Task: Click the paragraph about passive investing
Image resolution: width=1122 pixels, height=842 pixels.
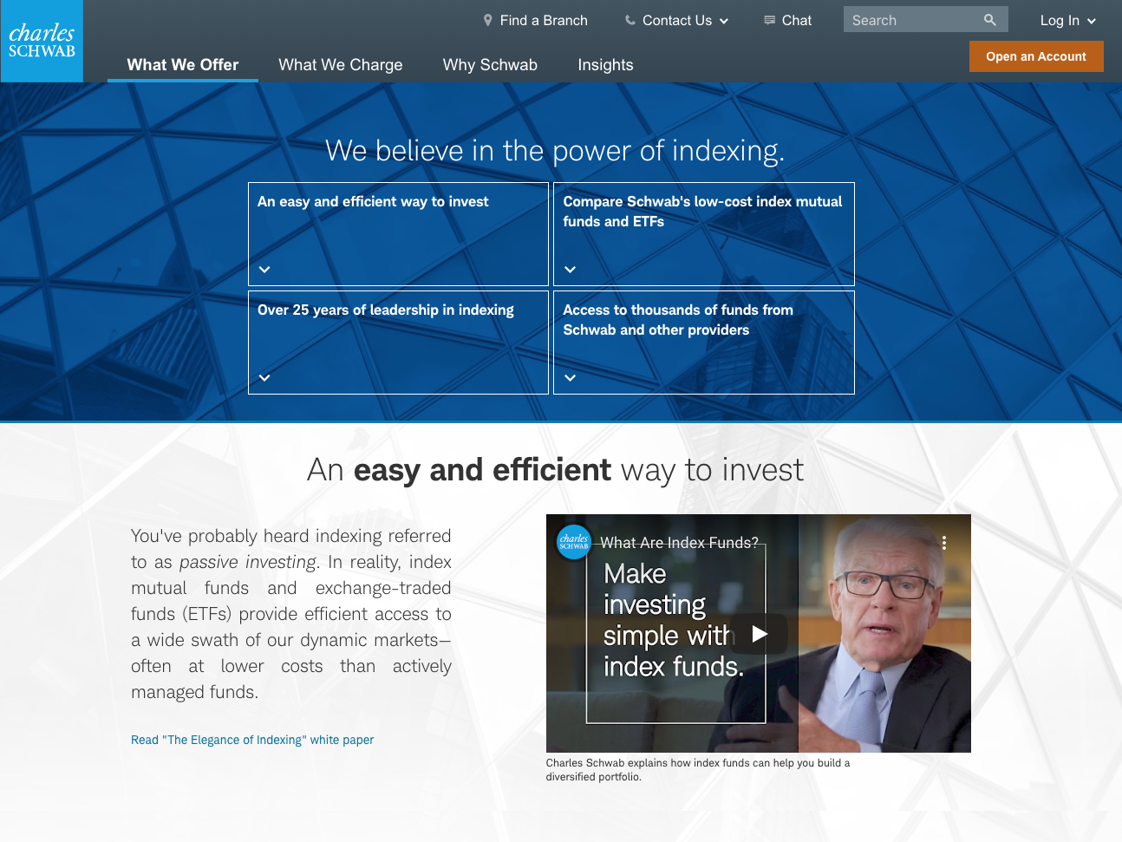Action: tap(291, 614)
